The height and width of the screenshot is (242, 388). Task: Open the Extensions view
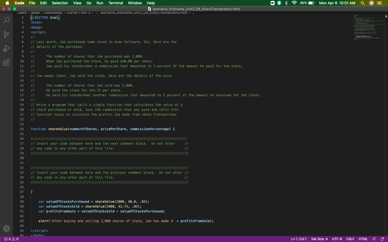pos(6,62)
